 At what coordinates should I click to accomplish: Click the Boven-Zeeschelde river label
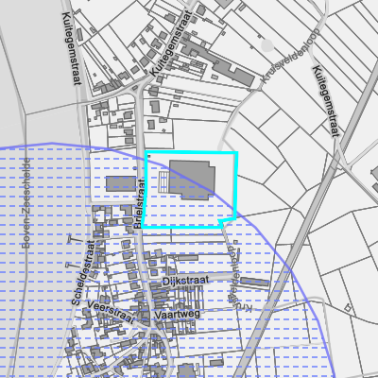pyautogui.click(x=26, y=203)
